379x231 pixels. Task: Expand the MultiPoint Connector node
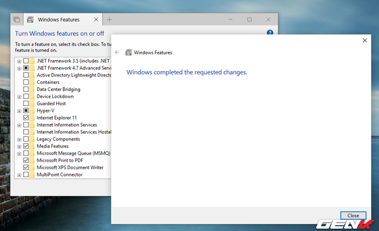tap(19, 175)
